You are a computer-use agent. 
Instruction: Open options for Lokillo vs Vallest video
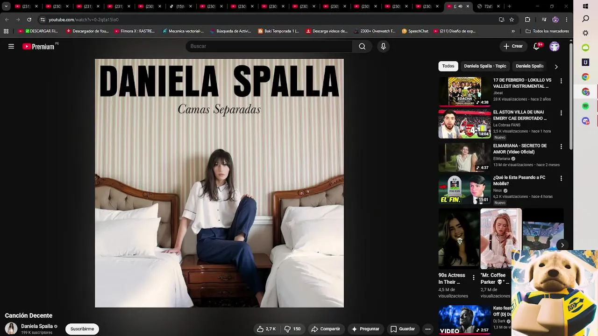click(x=561, y=81)
